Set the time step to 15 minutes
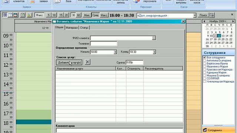Viewport: 237px width, 133px height. 61,15
